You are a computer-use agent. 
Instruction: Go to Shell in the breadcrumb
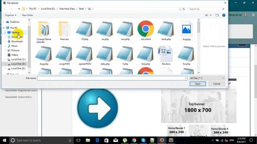[81, 9]
